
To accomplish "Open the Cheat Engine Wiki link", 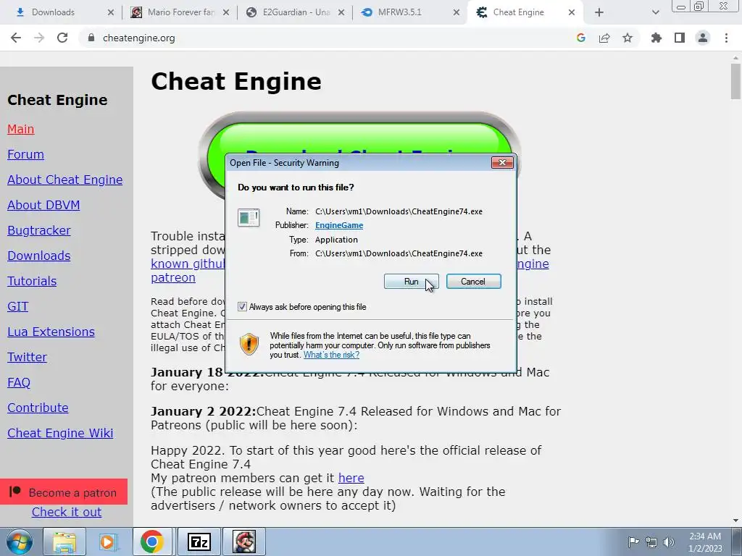I will point(60,433).
